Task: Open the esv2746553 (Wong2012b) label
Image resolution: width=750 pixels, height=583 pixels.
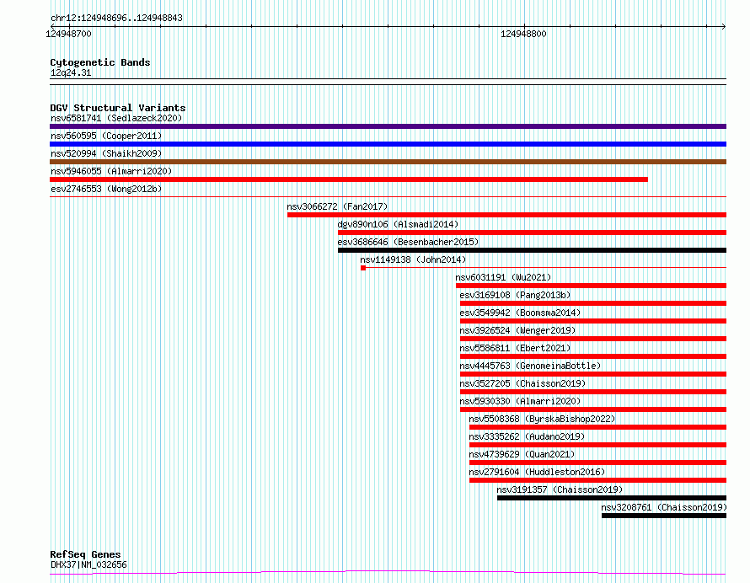Action: coord(106,189)
